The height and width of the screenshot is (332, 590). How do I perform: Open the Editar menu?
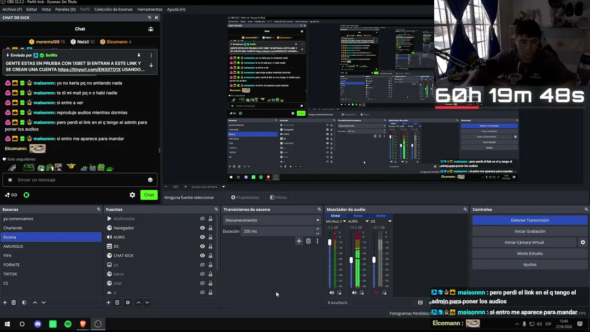tap(32, 9)
